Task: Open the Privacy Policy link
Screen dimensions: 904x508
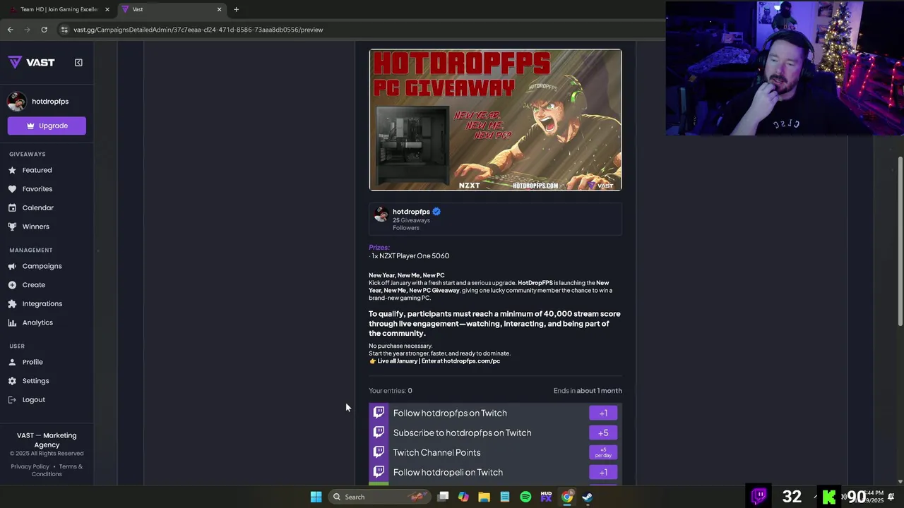Action: point(30,466)
